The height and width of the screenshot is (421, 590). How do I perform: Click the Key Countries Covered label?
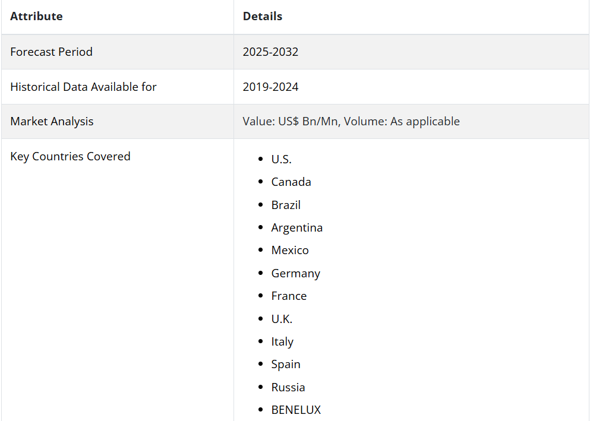coord(70,156)
